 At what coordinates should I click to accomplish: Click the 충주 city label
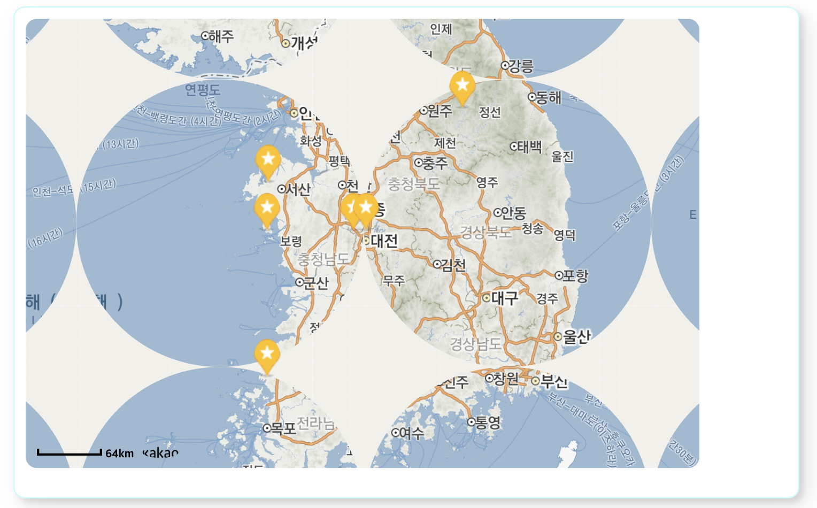435,163
